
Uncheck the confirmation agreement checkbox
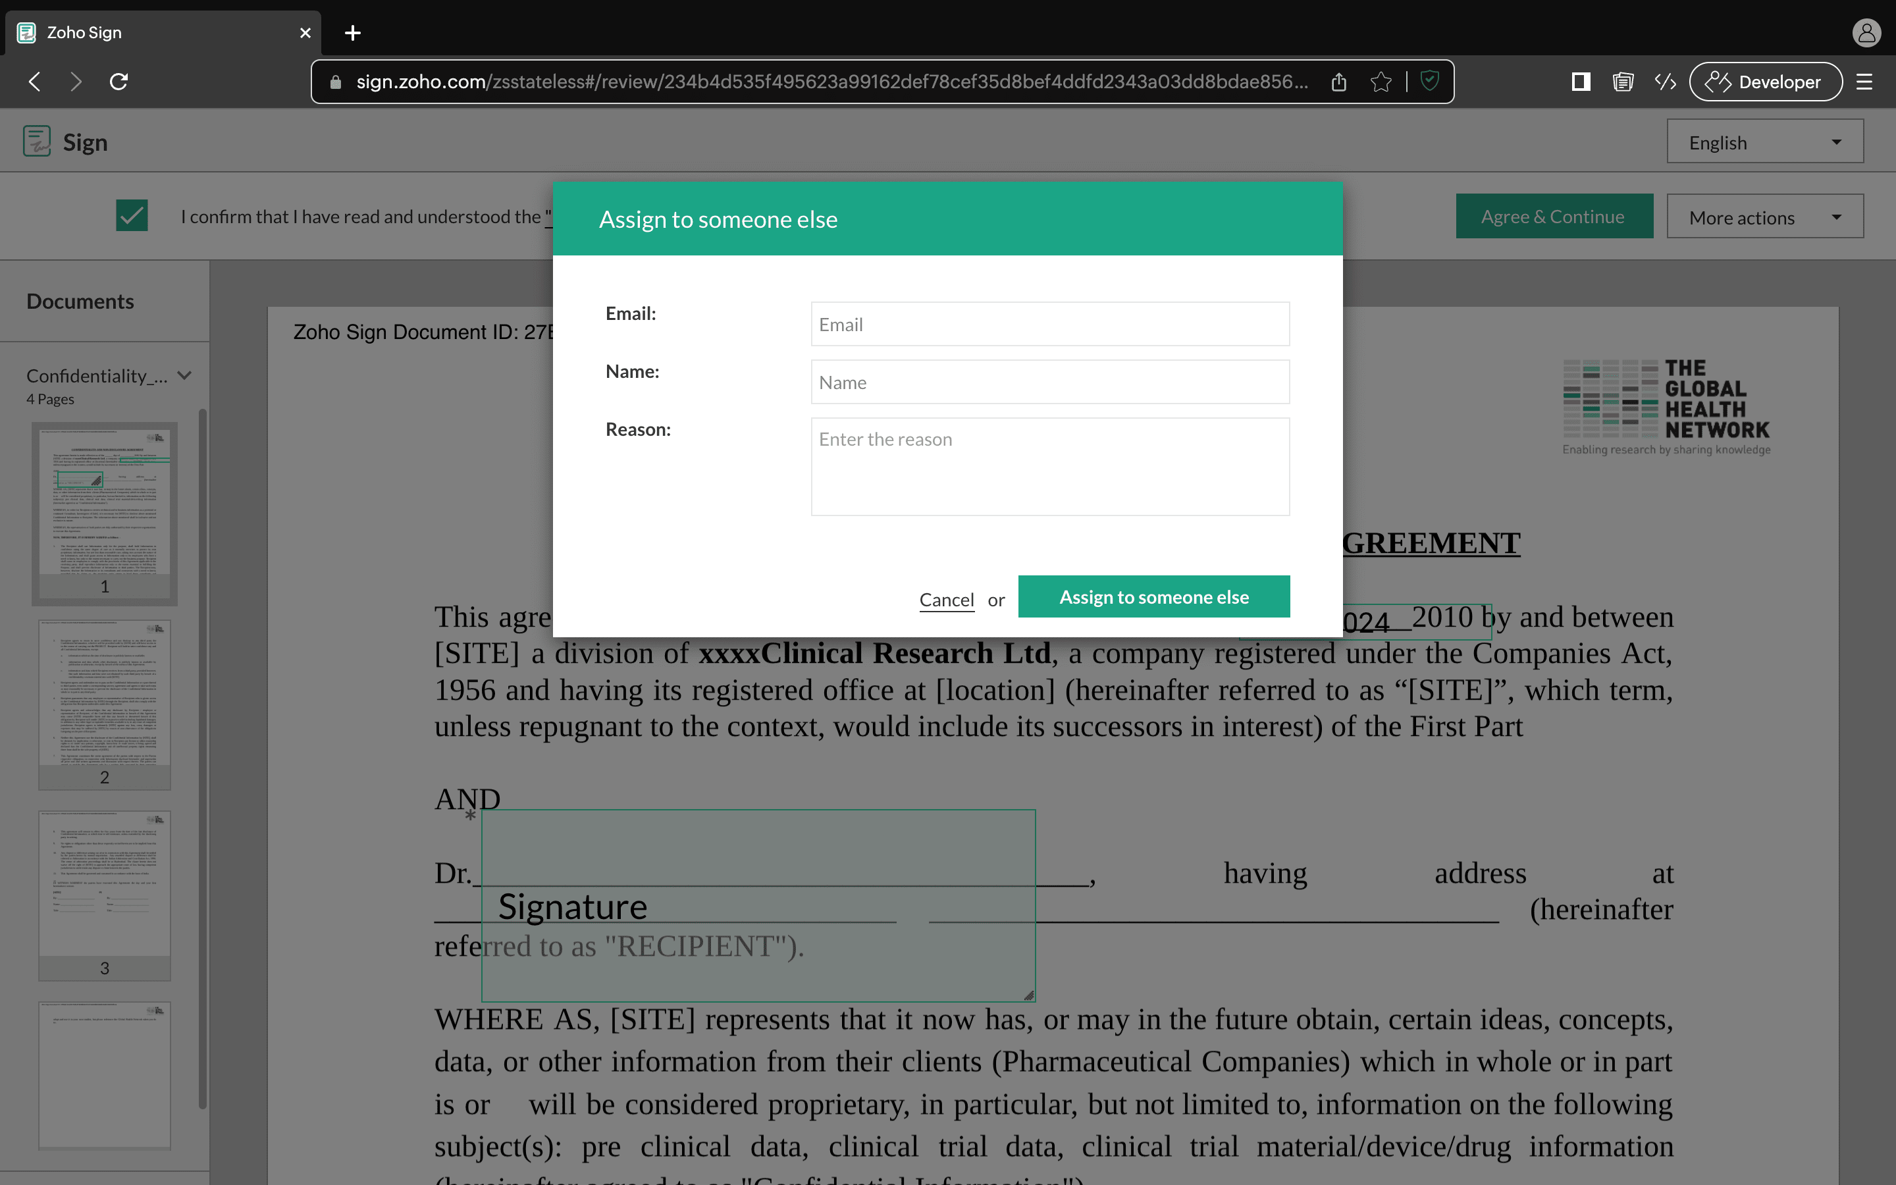(x=132, y=215)
